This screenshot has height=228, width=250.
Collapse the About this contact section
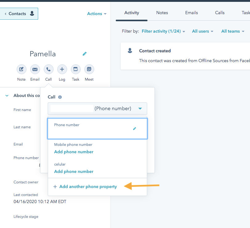point(7,95)
